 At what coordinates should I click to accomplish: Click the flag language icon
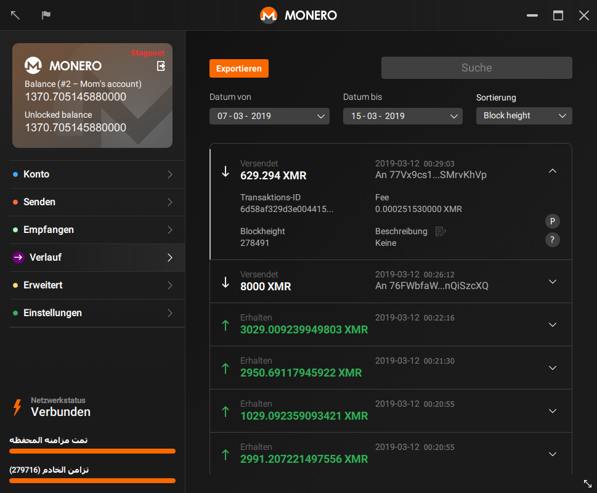point(46,15)
